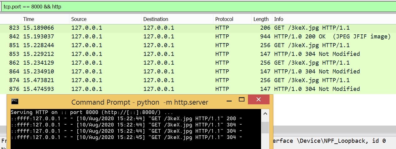This screenshot has height=149, width=396.
Task: Click the Command Prompt system menu icon
Action: (15, 101)
